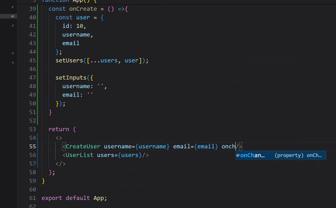The height and width of the screenshot is (208, 336).
Task: Click "const user" declaration on line 40
Action: pyautogui.click(x=73, y=18)
